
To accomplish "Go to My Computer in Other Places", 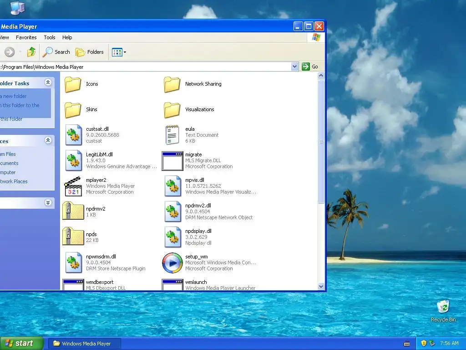I will point(8,173).
